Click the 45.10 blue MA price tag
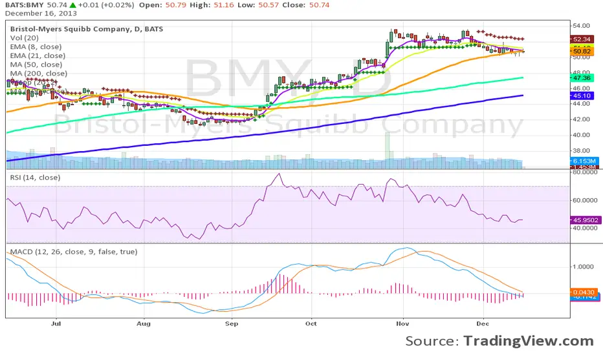The height and width of the screenshot is (355, 603). click(582, 96)
